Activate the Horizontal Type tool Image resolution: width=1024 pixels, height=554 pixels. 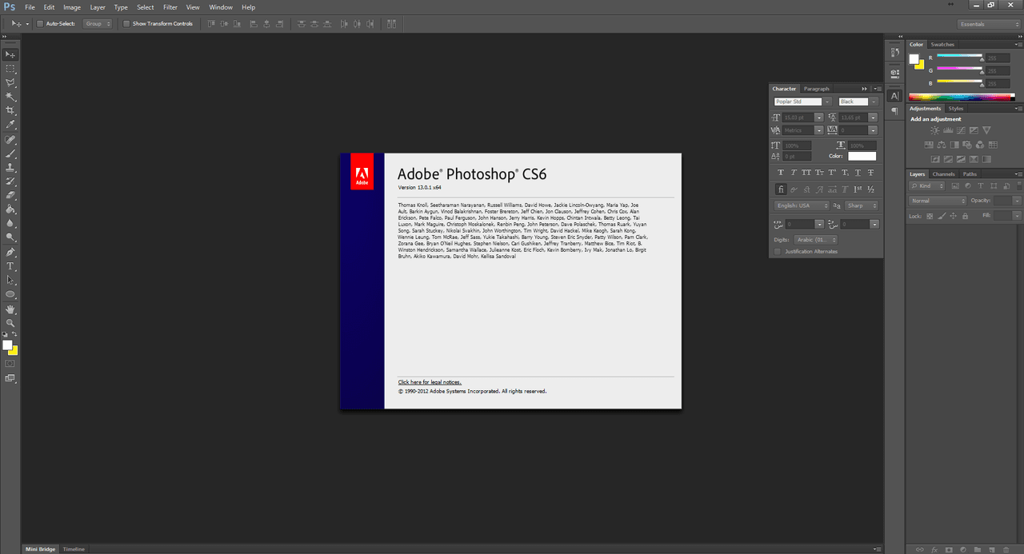pyautogui.click(x=10, y=266)
